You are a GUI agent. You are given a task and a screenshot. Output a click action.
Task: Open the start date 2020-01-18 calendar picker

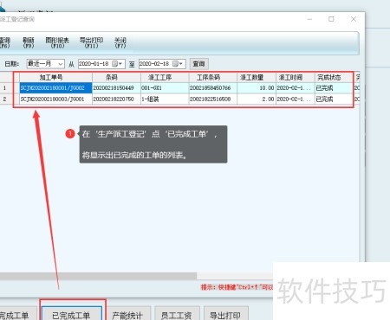[x=118, y=64]
